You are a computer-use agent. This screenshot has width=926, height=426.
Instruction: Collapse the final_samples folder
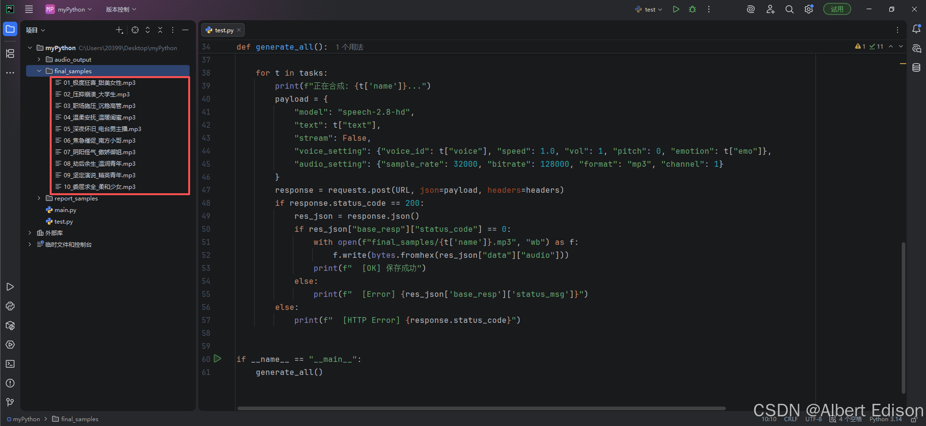(x=39, y=71)
